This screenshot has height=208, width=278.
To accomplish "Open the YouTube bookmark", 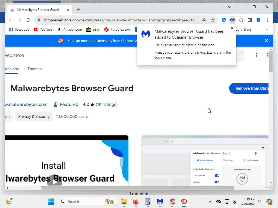I will [43, 30].
